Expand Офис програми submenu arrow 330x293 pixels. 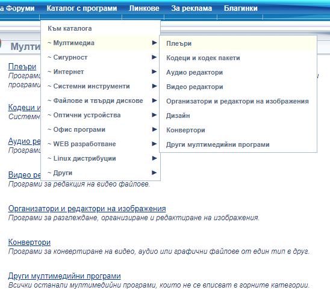[154, 129]
